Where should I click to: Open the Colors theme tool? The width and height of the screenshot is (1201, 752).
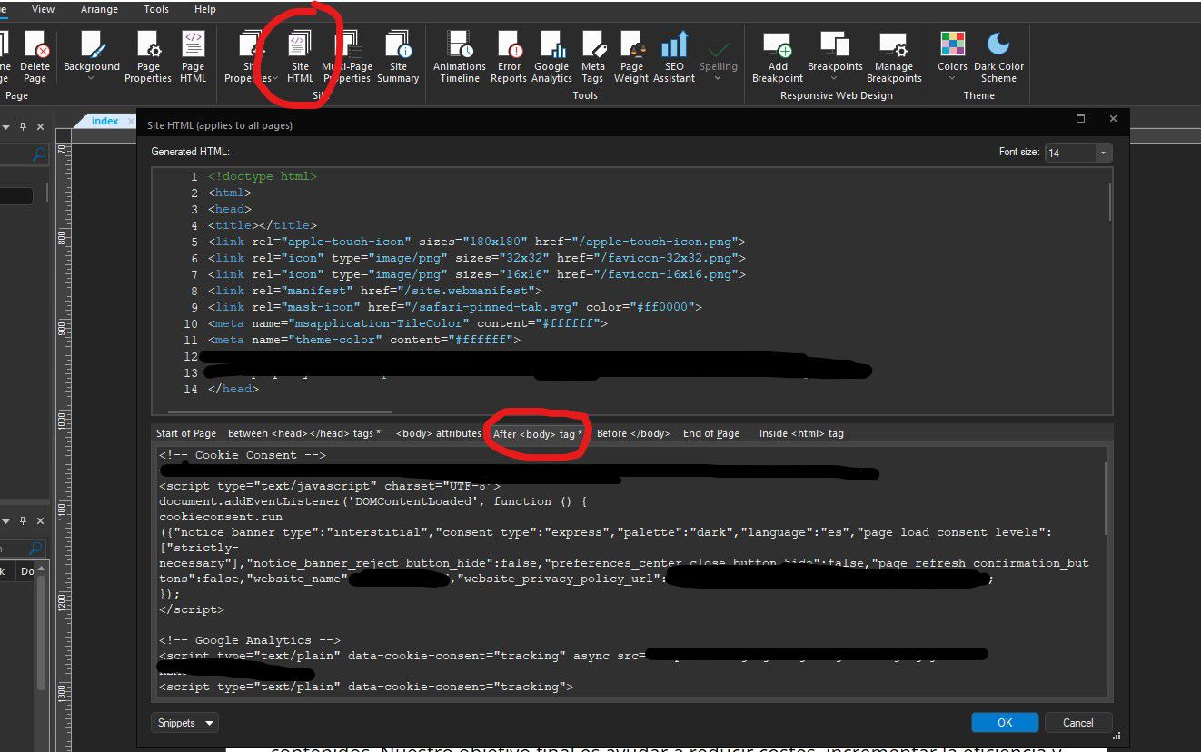(x=952, y=50)
